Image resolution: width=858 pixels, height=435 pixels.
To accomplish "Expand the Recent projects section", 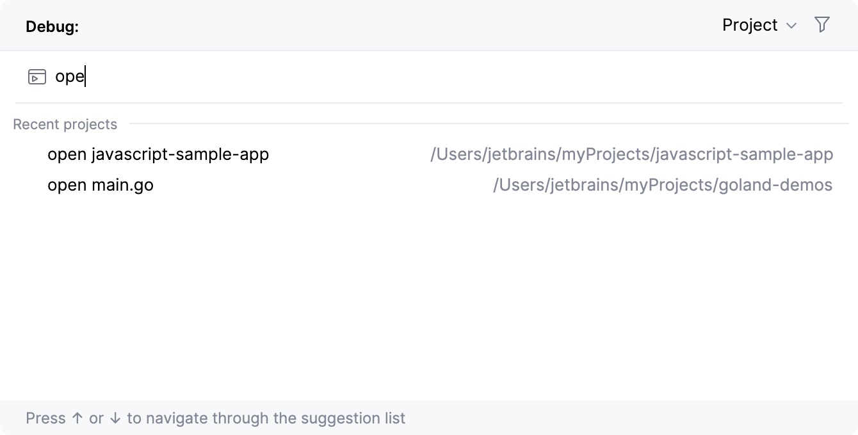I will (x=65, y=124).
